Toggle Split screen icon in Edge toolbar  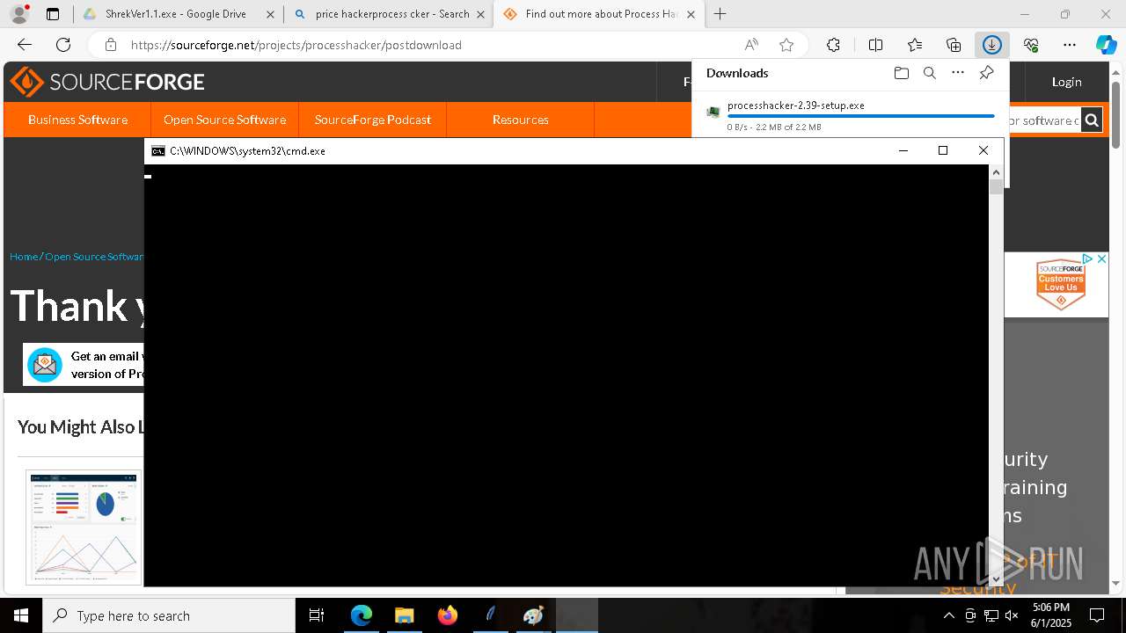875,45
